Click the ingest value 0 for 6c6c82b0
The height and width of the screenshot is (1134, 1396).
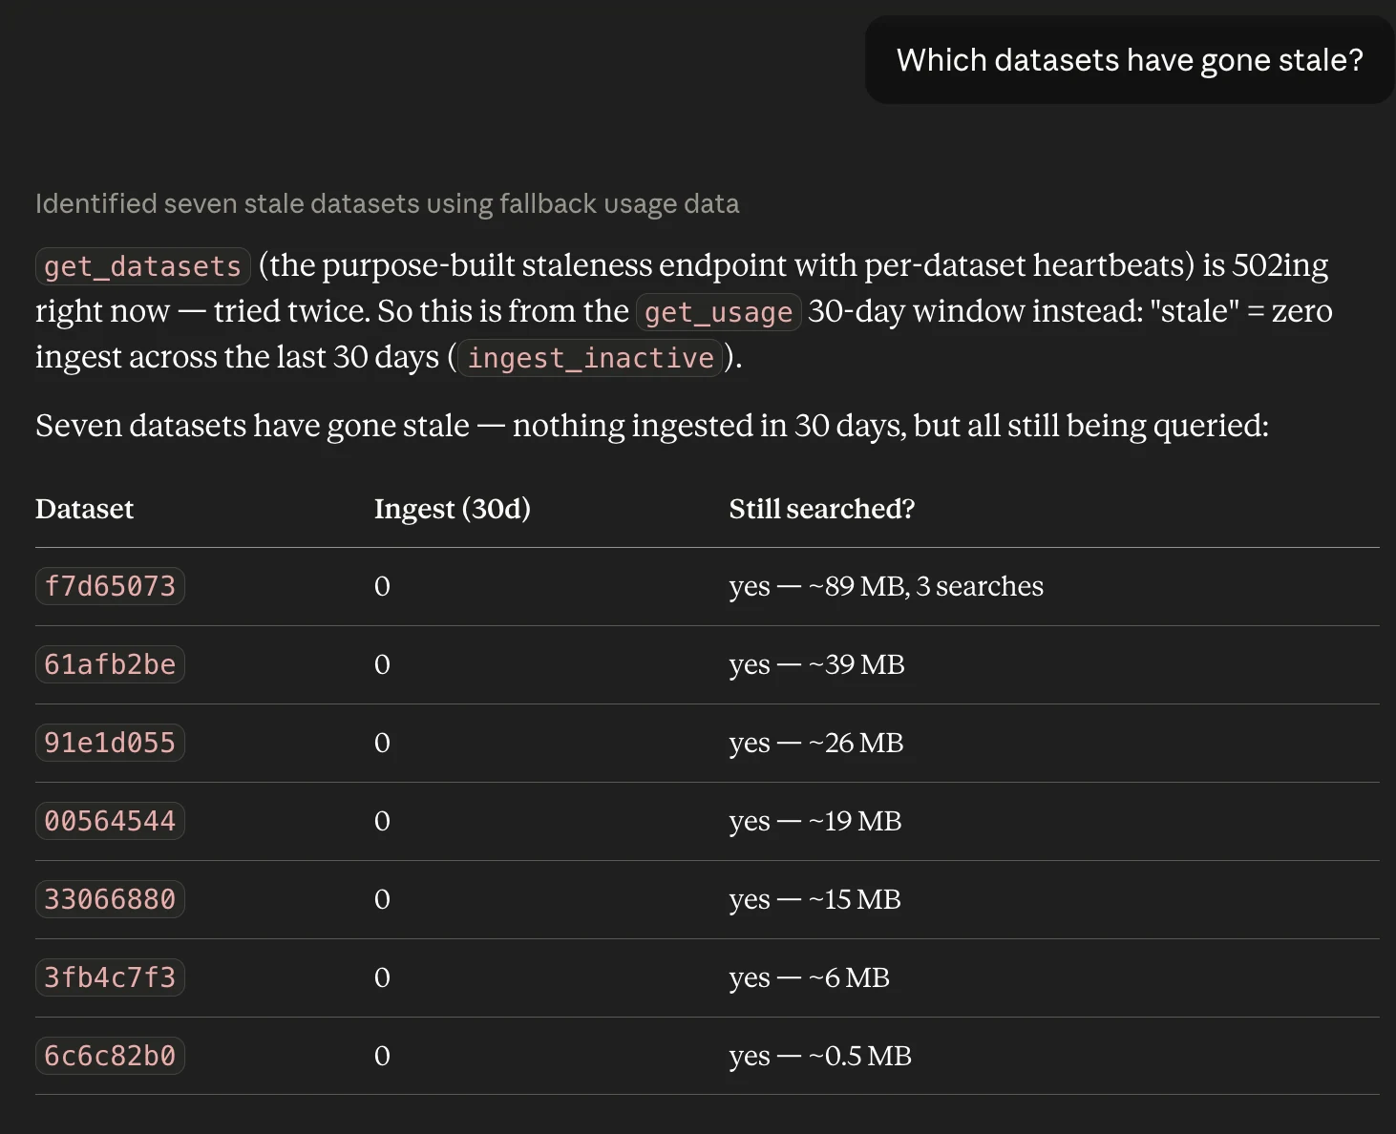click(382, 1056)
